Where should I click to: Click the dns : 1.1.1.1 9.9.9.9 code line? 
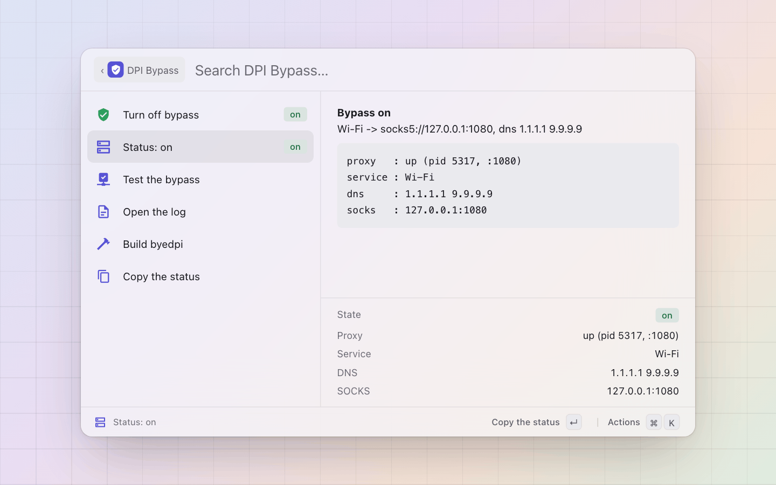(419, 193)
